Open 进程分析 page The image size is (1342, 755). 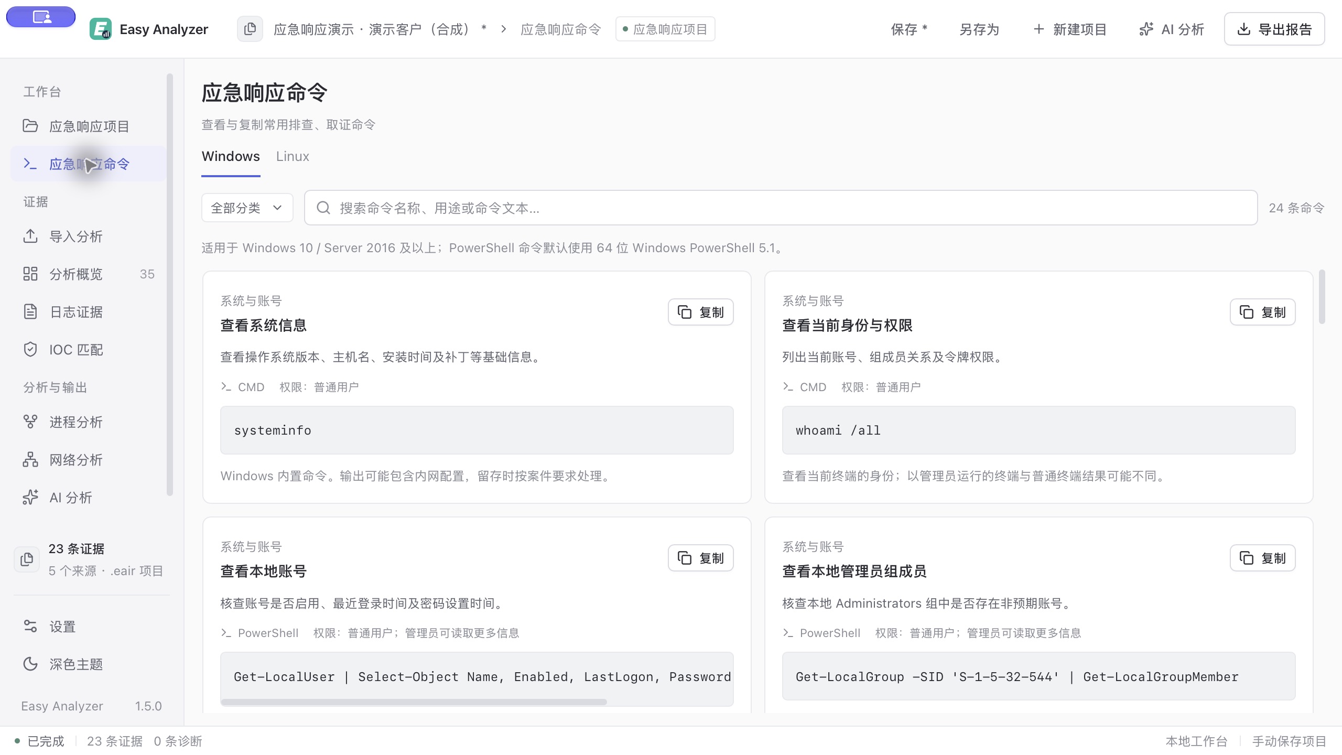[x=89, y=422]
